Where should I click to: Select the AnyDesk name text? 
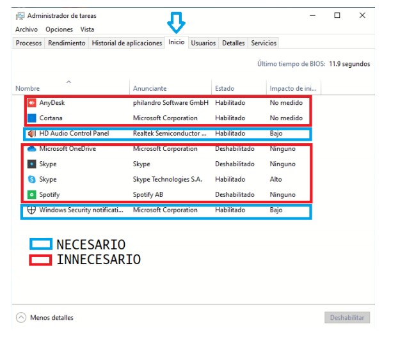pos(52,103)
